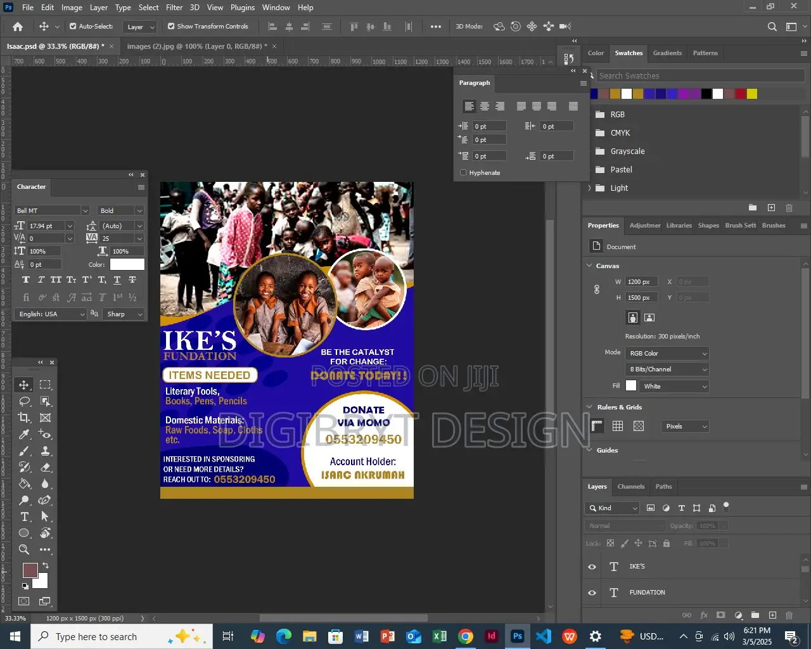Select the Red Eye tool
Screen dimensions: 811x649
pyautogui.click(x=45, y=434)
